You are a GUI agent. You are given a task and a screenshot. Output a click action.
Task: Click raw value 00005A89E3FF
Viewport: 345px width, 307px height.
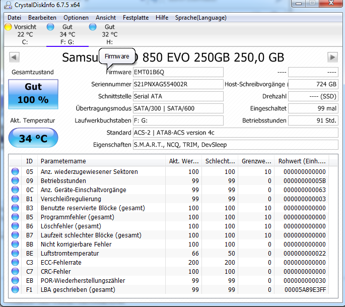[x=305, y=289]
